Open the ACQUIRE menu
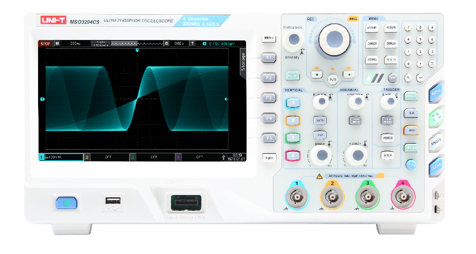This screenshot has height=254, width=476. point(391,28)
